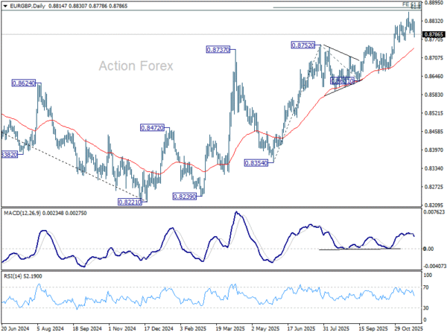Click the 0.87370 price peak label

click(221, 49)
